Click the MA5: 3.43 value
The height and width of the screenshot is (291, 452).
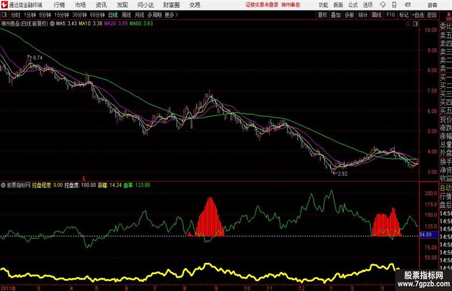coord(66,24)
